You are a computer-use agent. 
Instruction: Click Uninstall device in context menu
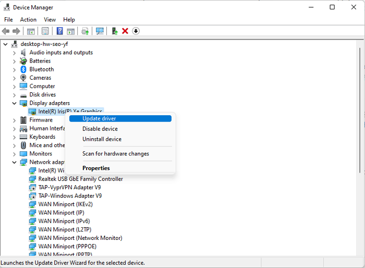102,139
